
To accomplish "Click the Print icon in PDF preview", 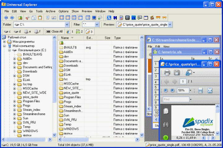I will [x=167, y=73].
